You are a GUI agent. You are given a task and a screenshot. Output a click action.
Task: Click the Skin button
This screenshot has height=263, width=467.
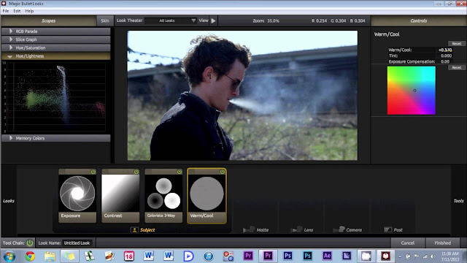pyautogui.click(x=105, y=21)
